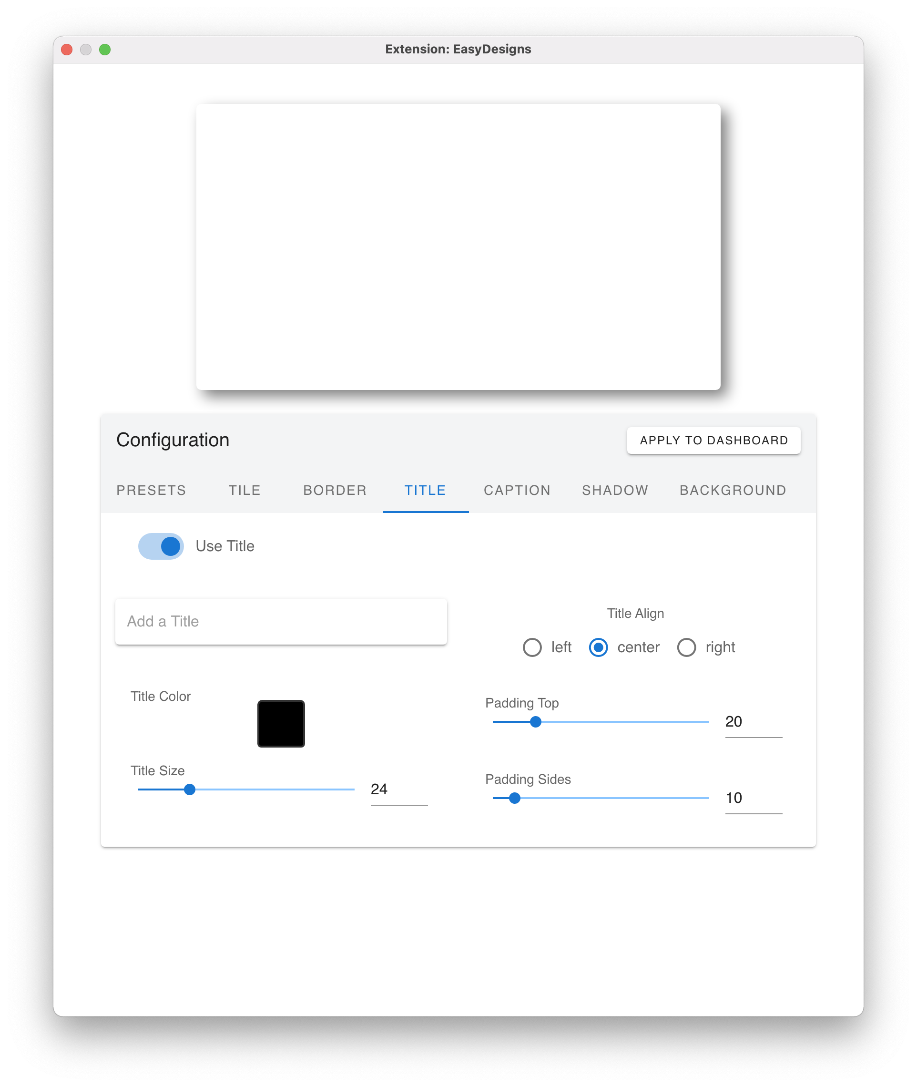Click the Padding Sides value field

coord(753,799)
